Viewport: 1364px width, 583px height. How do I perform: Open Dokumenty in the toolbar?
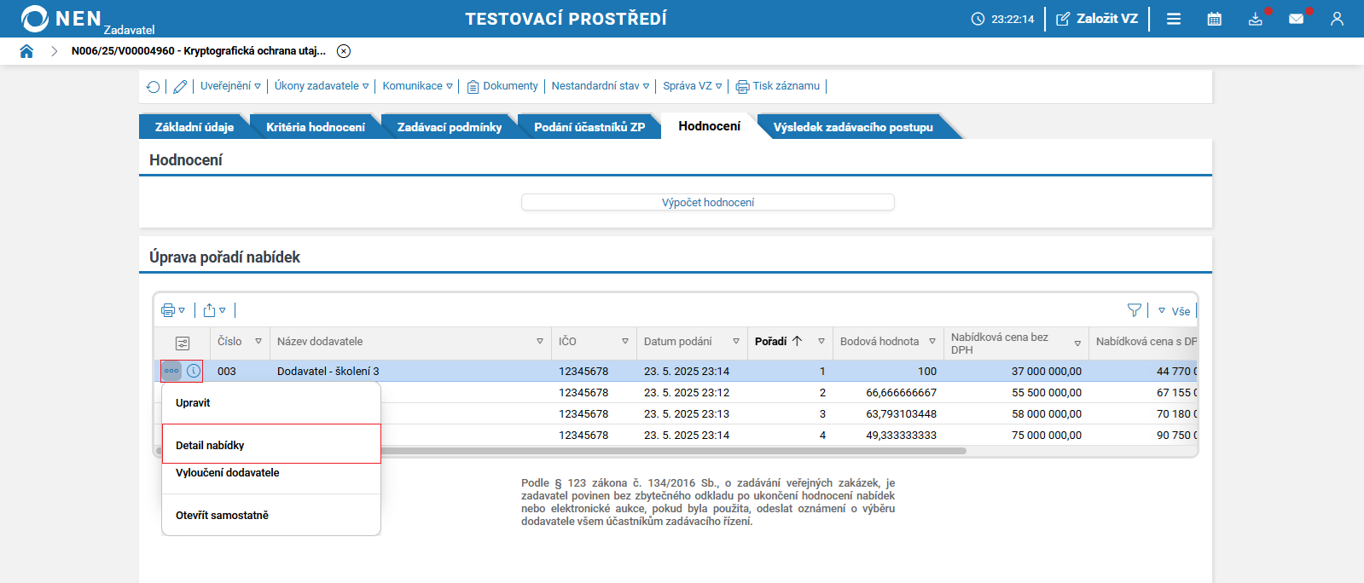(x=502, y=86)
